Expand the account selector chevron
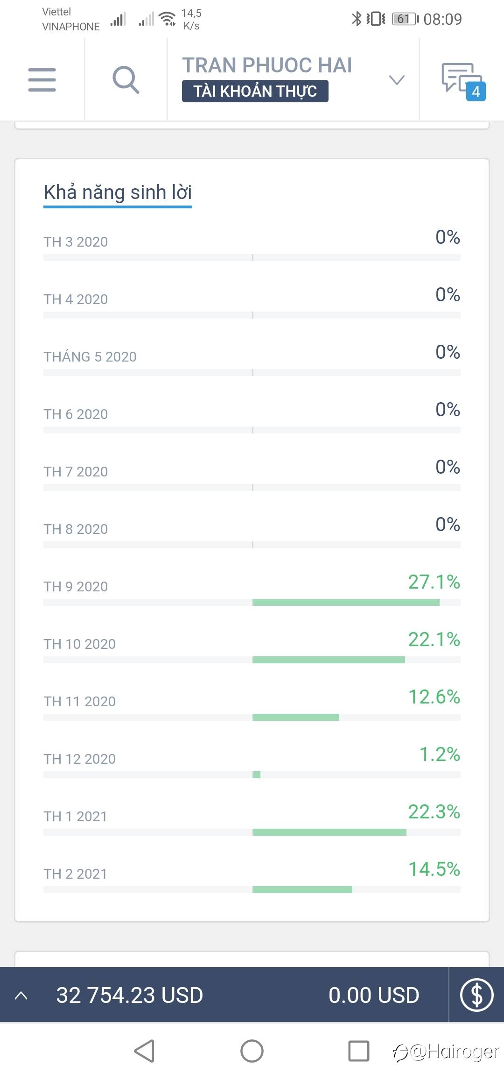Viewport: 504px width, 1080px height. click(x=396, y=80)
